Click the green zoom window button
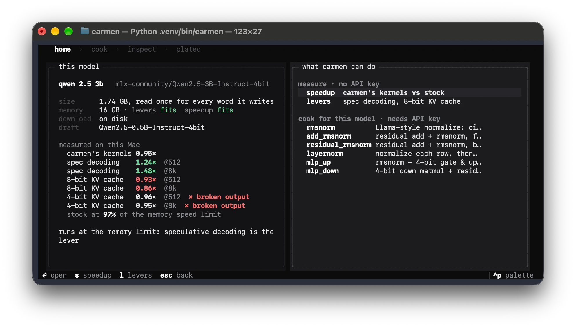Viewport: 576px width, 328px height. (68, 31)
